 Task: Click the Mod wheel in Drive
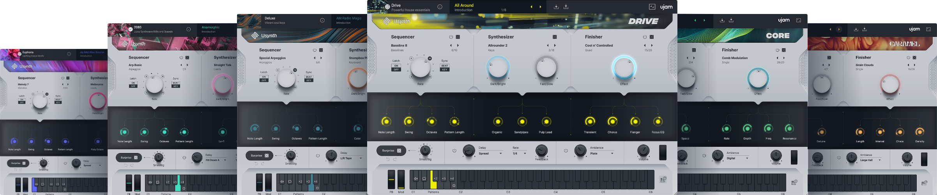(x=401, y=179)
